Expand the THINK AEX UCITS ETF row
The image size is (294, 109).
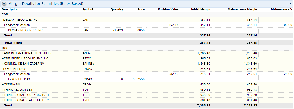click(3, 90)
